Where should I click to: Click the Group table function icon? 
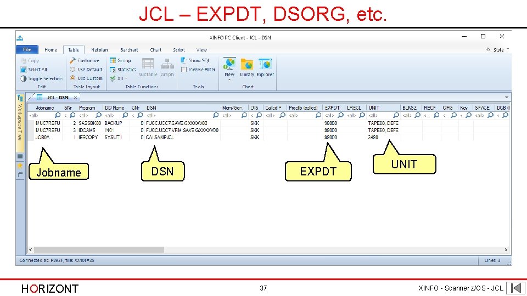113,60
